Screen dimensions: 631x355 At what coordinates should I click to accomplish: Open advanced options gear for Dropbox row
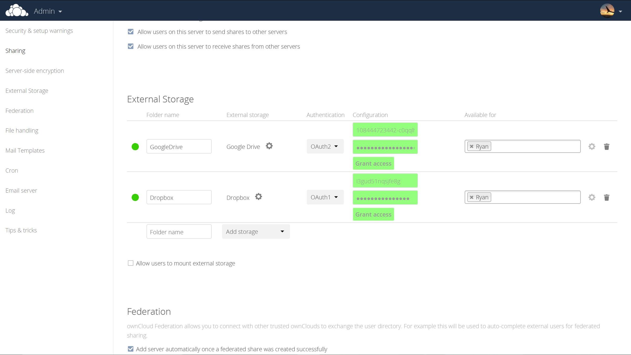click(592, 197)
